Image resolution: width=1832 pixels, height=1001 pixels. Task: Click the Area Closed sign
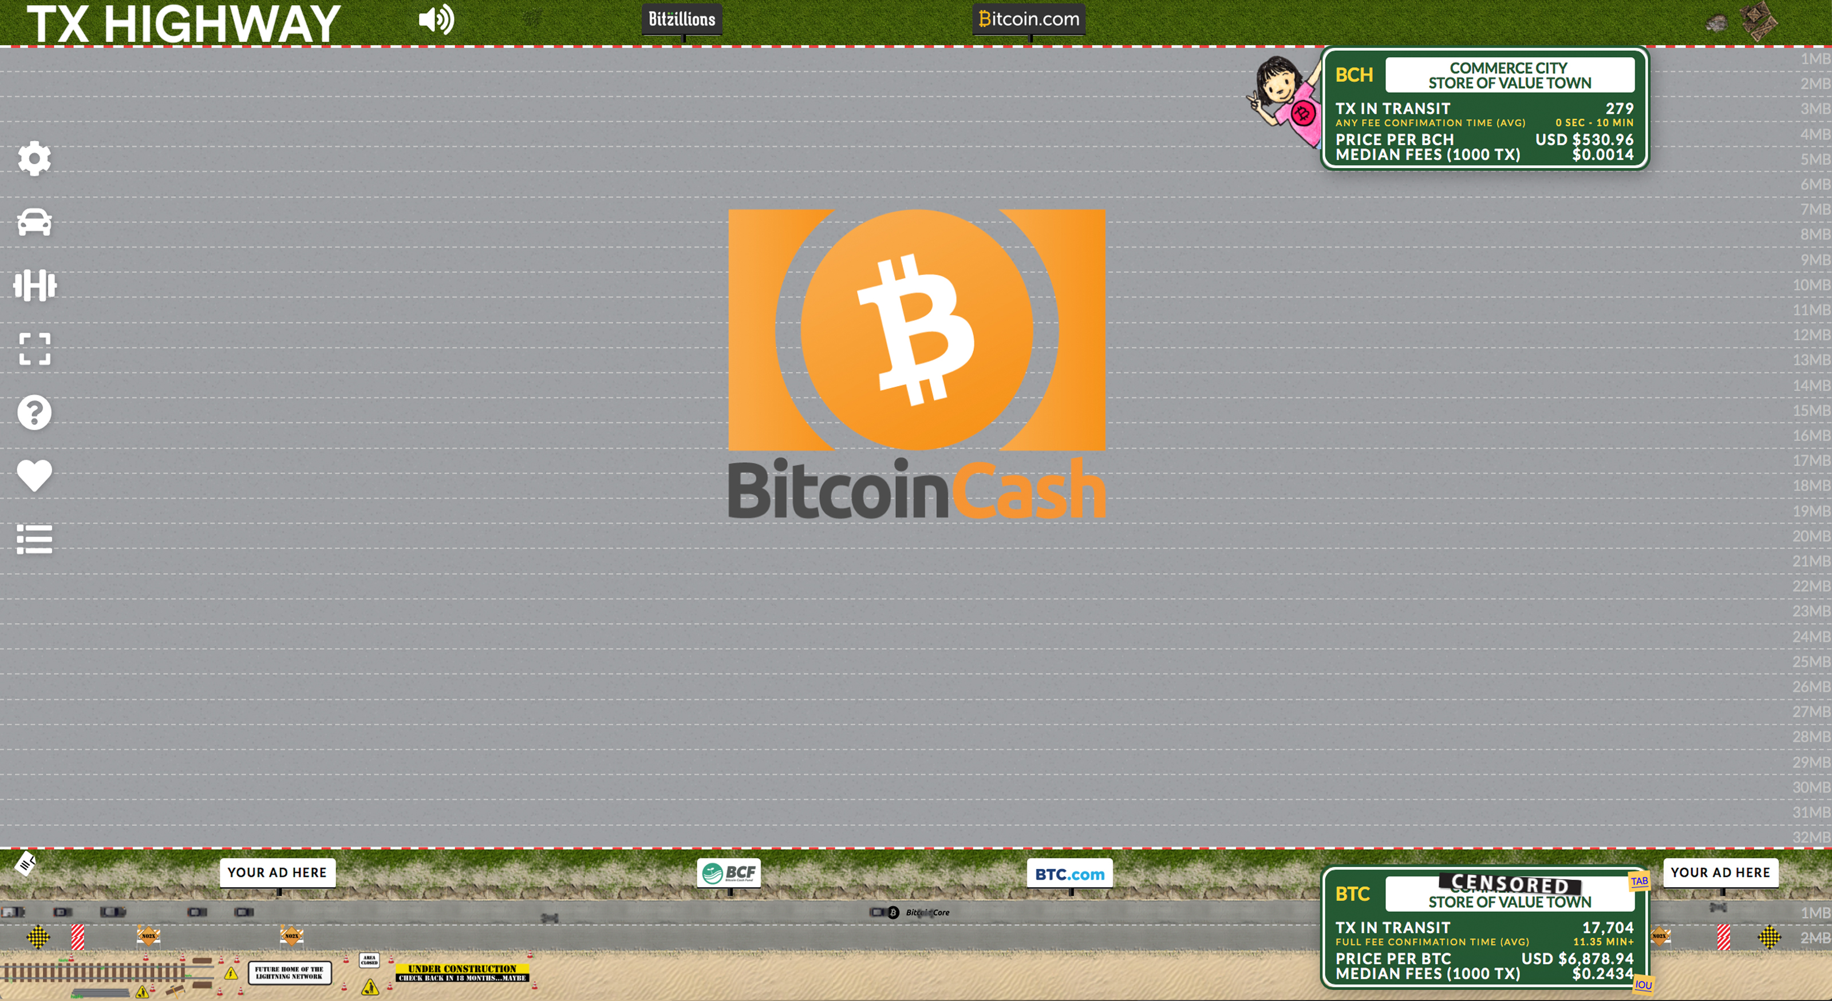tap(369, 960)
